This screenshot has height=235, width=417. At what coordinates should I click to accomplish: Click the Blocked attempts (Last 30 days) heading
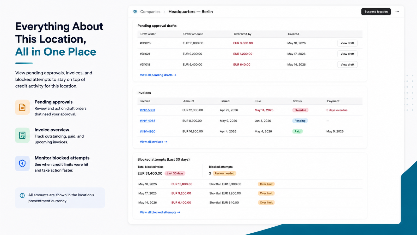(x=163, y=160)
